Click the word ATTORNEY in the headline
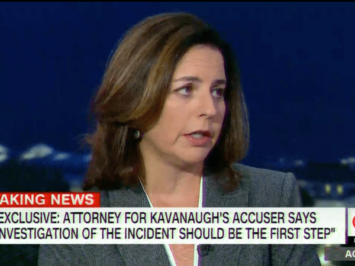 tap(92, 218)
